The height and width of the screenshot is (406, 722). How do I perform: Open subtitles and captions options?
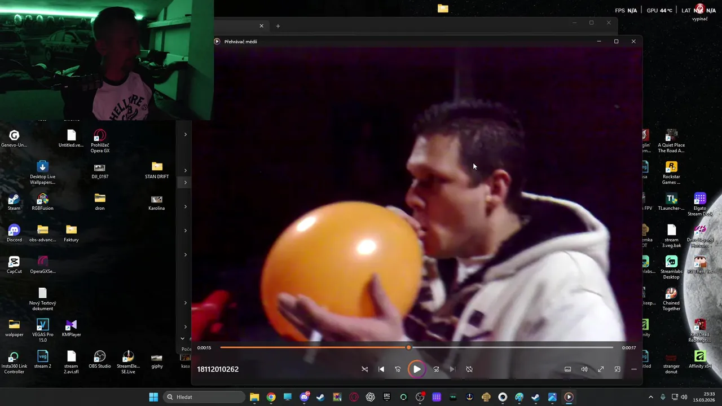pos(567,369)
